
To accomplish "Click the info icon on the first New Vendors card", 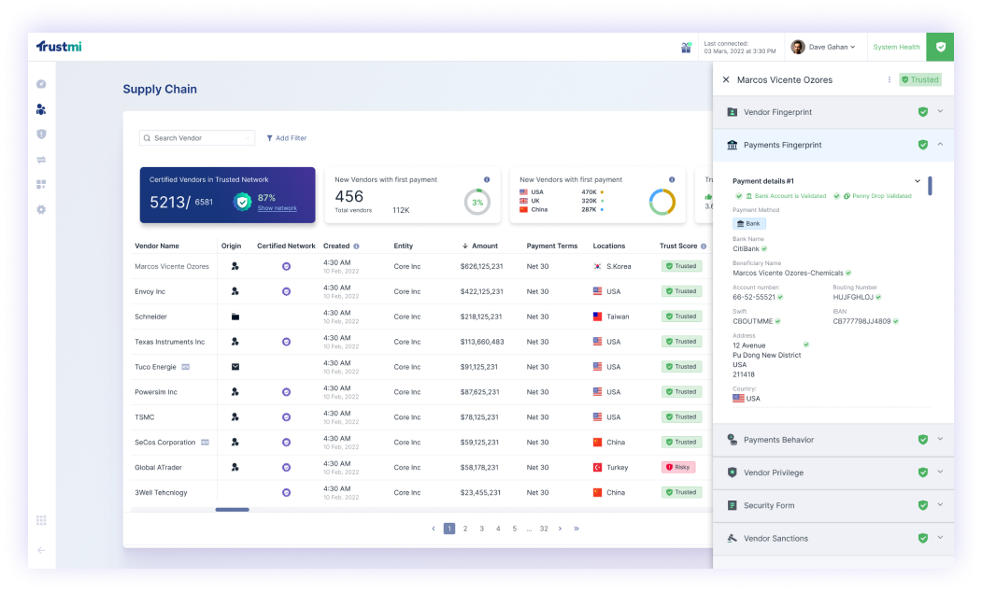I will click(x=487, y=179).
